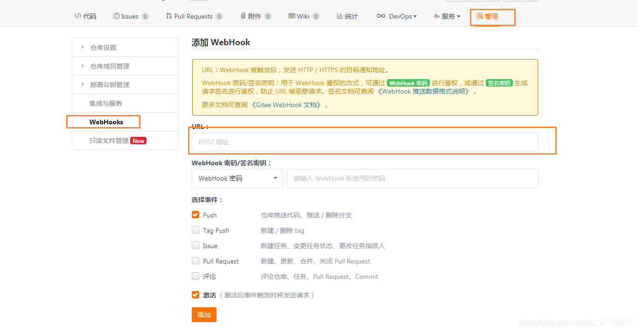The image size is (637, 331).
Task: Click the 添加 WebHook heading text
Action: (221, 42)
